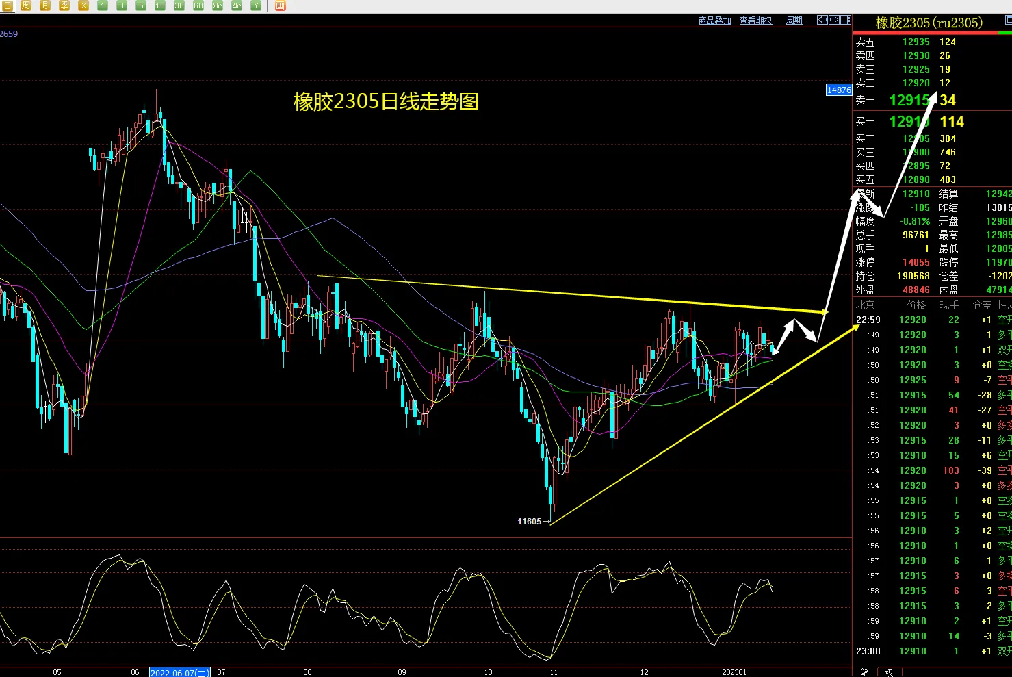Click the highlighted 2022-06-07 date marker
This screenshot has width=1012, height=677.
pyautogui.click(x=180, y=672)
